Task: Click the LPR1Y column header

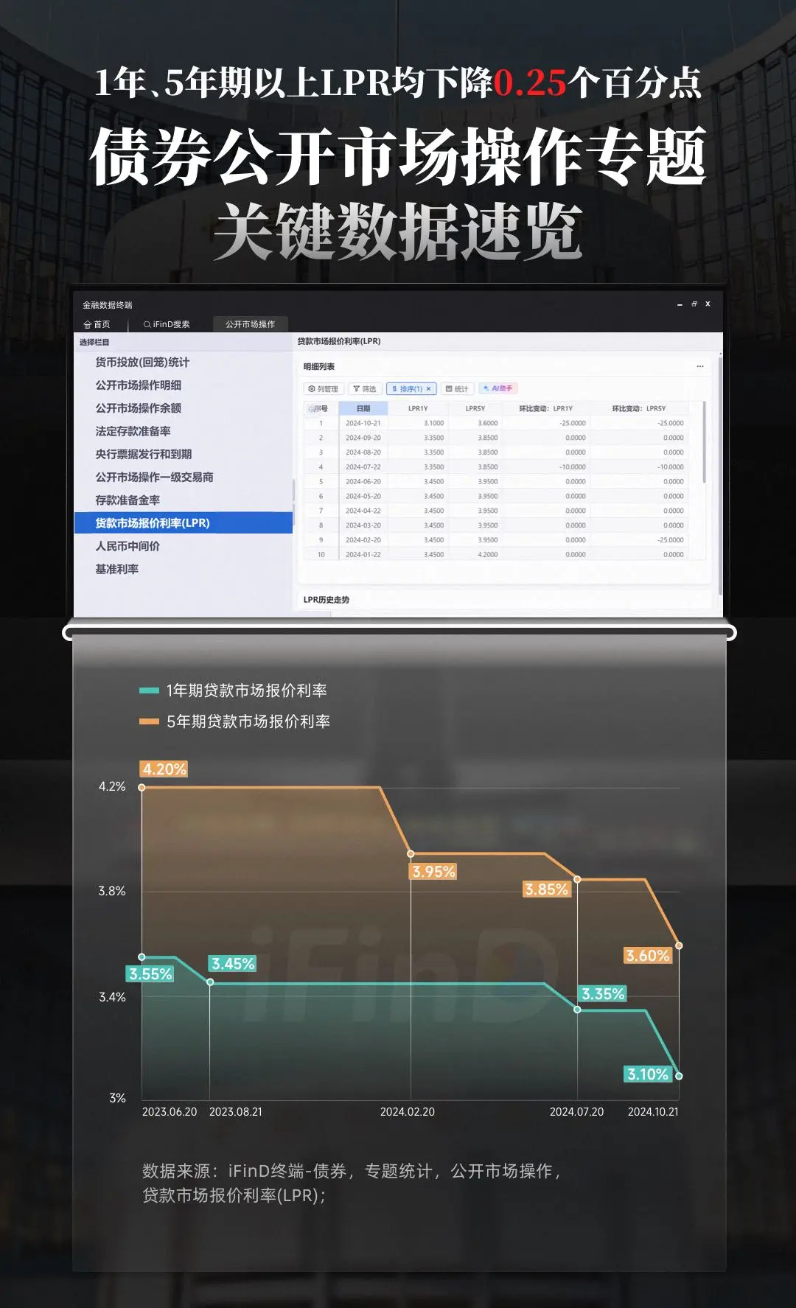Action: click(x=418, y=408)
